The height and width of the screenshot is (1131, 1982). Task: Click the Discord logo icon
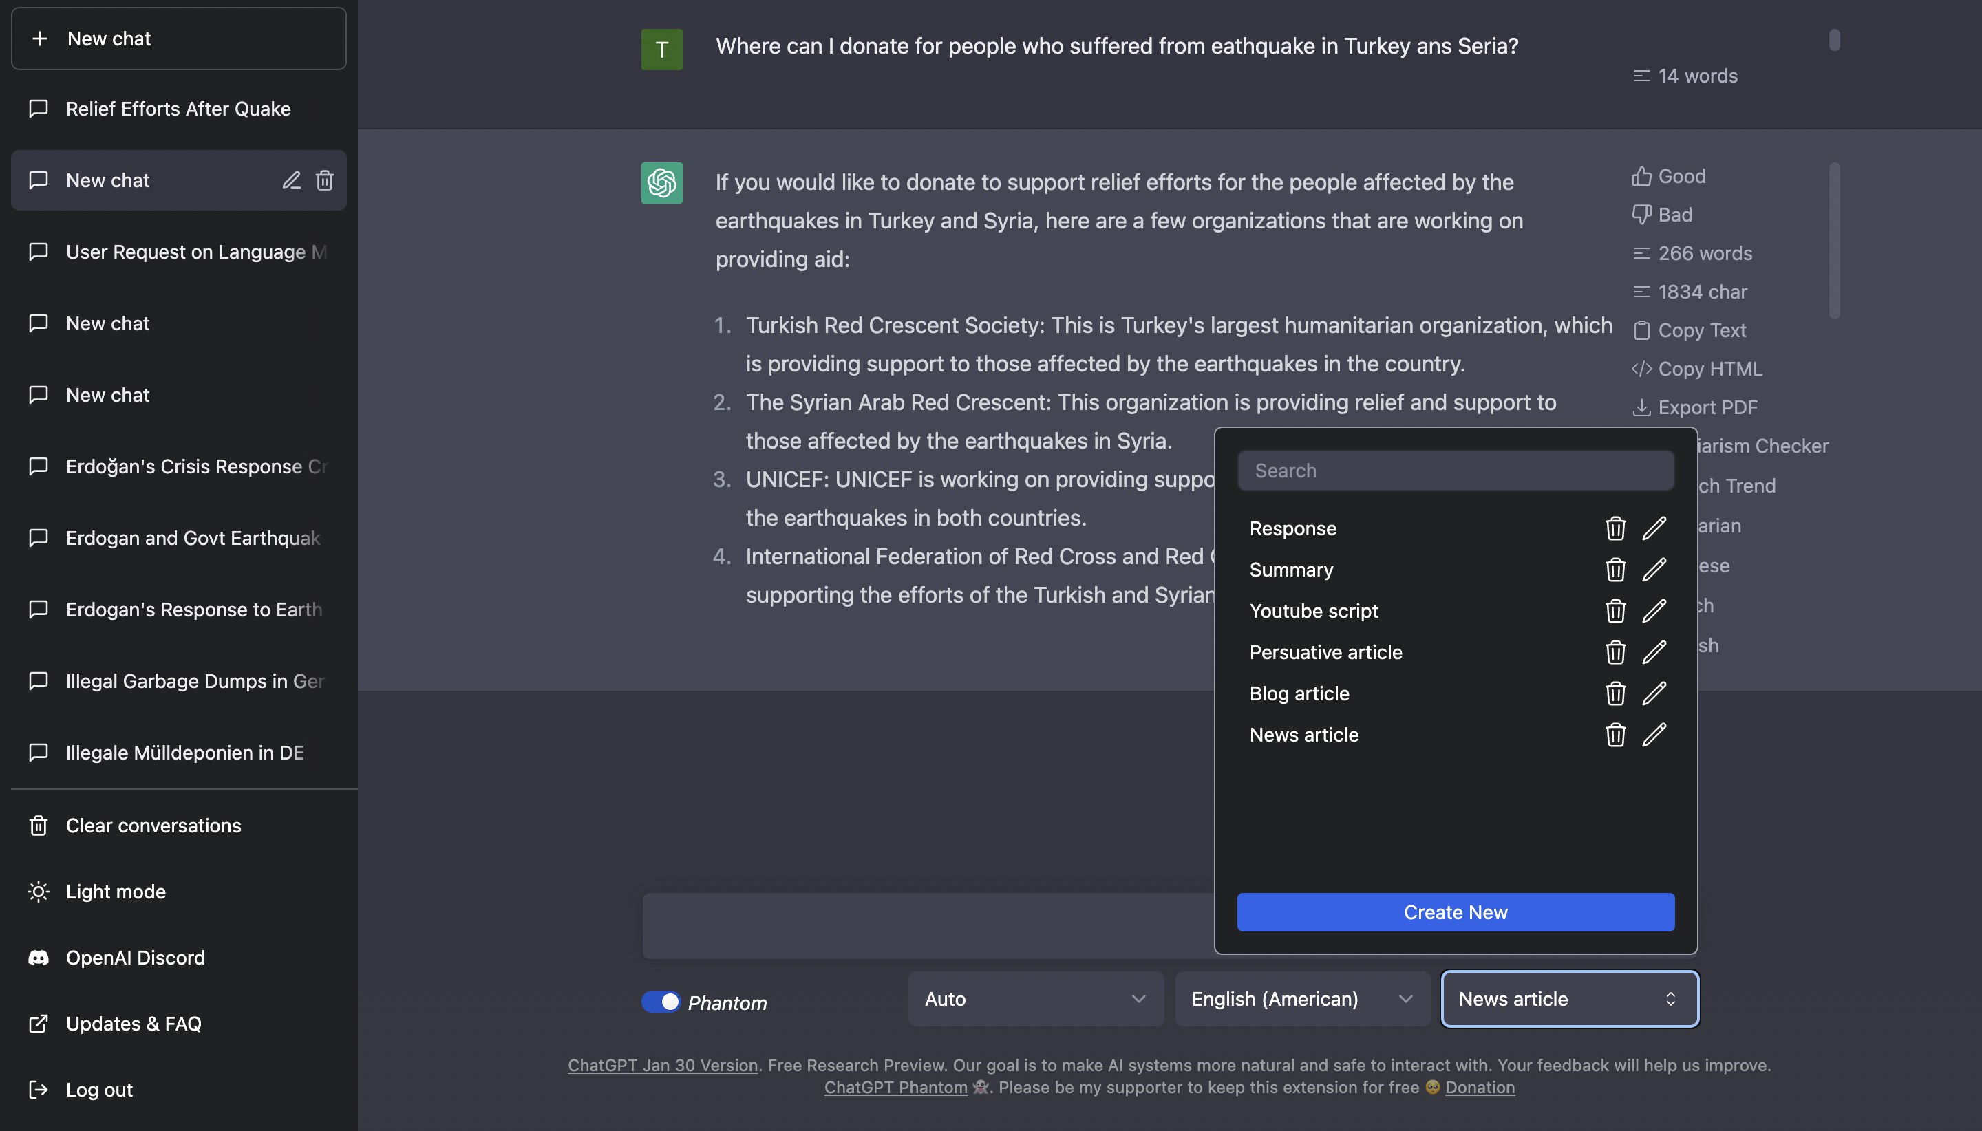(x=38, y=957)
